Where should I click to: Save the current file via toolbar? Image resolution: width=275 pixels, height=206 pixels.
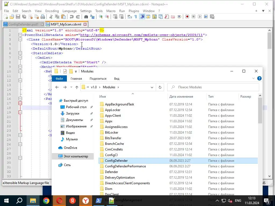coord(18,17)
